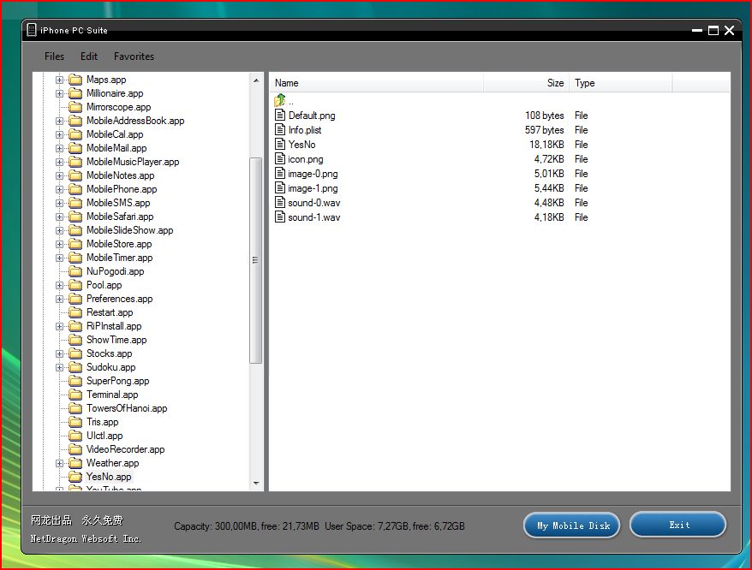Open the Favorites menu
Viewport: 752px width, 570px height.
(134, 56)
